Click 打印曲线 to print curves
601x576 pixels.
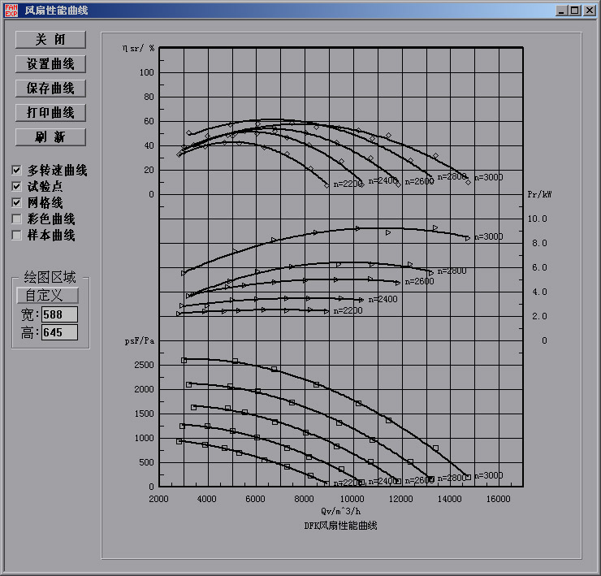tap(50, 113)
